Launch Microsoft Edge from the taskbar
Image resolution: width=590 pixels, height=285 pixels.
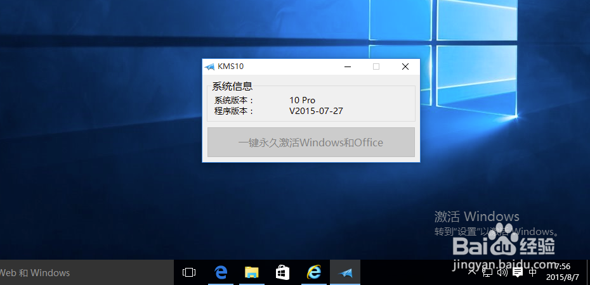pos(221,272)
